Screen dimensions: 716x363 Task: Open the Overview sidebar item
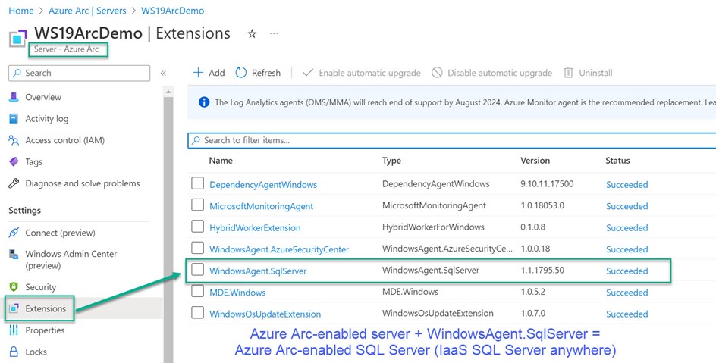[x=43, y=97]
